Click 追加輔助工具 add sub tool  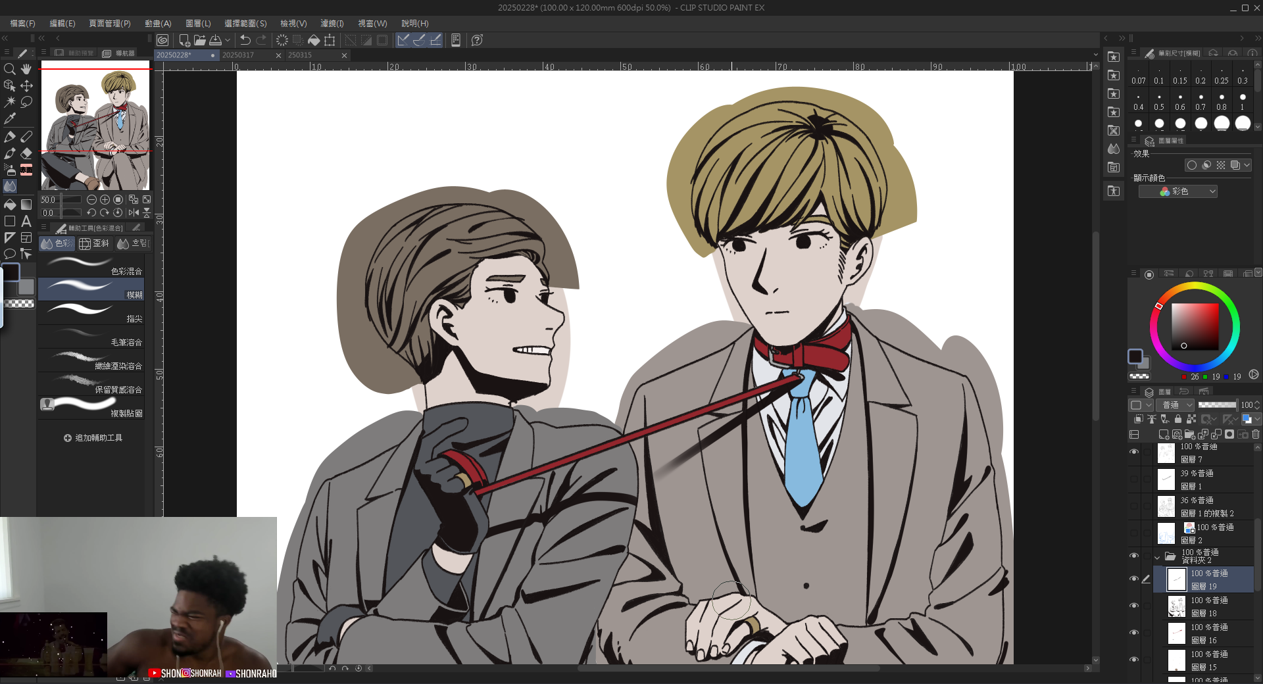point(93,438)
